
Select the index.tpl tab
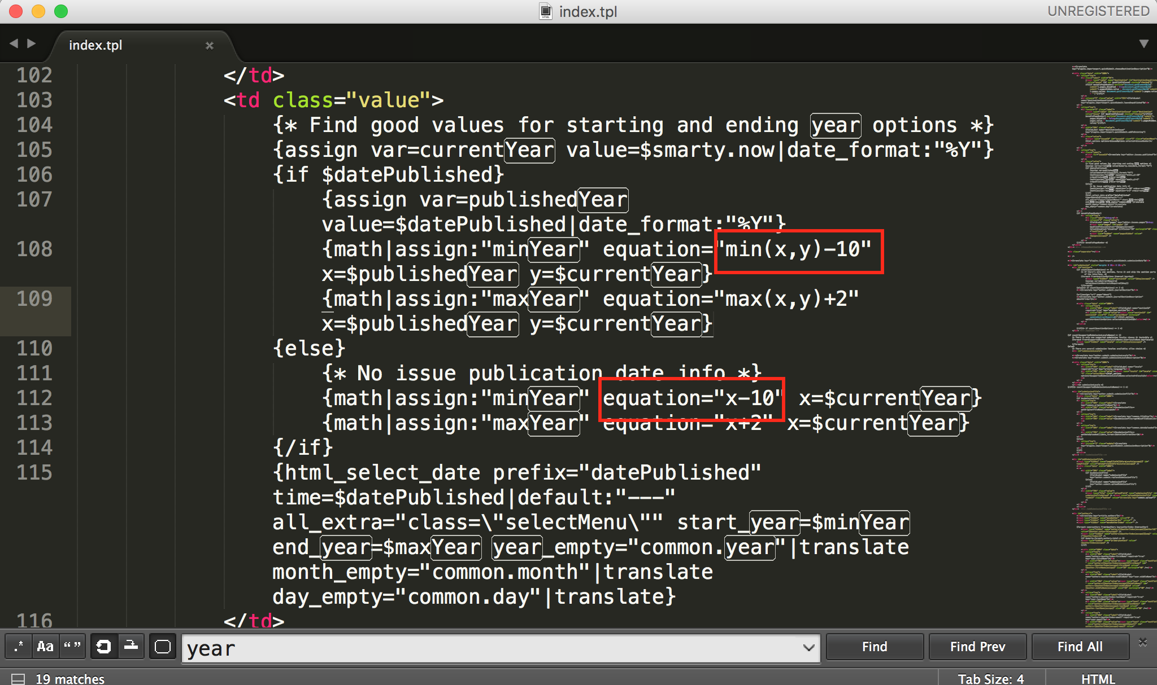pyautogui.click(x=96, y=45)
